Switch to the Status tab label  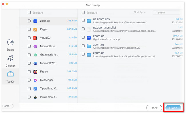point(10,50)
